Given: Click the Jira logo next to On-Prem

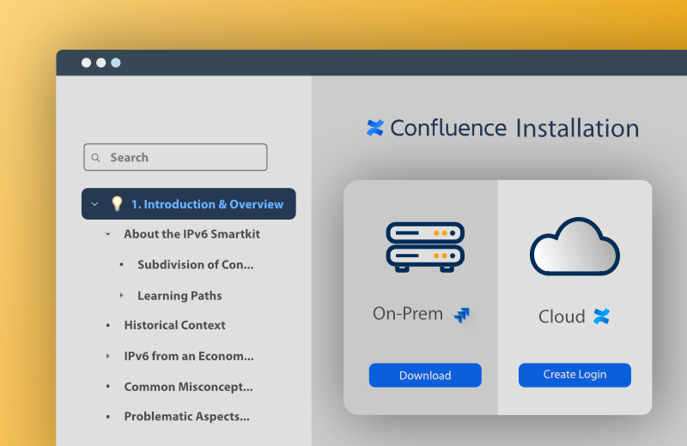Looking at the screenshot, I should 462,315.
